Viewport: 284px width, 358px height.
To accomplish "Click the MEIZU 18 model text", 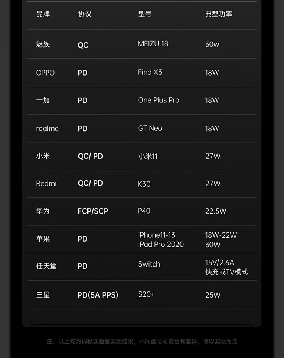I will click(153, 44).
